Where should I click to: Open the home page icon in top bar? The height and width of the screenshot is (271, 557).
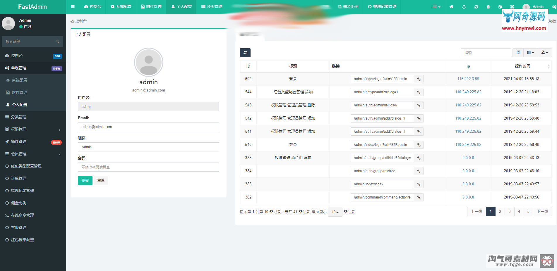(x=451, y=7)
